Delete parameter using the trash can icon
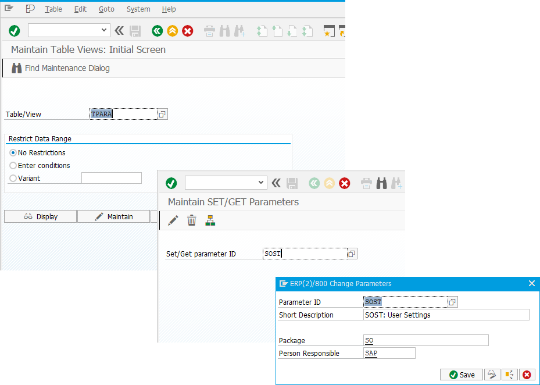Image resolution: width=540 pixels, height=385 pixels. [x=192, y=220]
